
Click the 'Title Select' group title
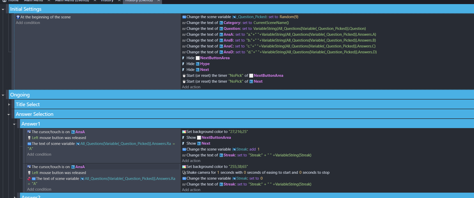tap(28, 104)
